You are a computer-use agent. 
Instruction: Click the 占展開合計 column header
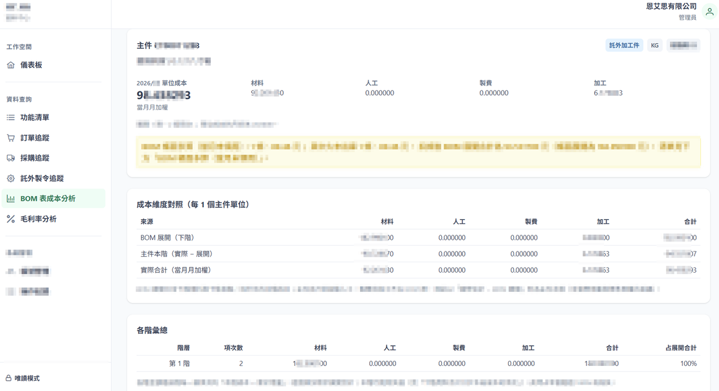(681, 348)
